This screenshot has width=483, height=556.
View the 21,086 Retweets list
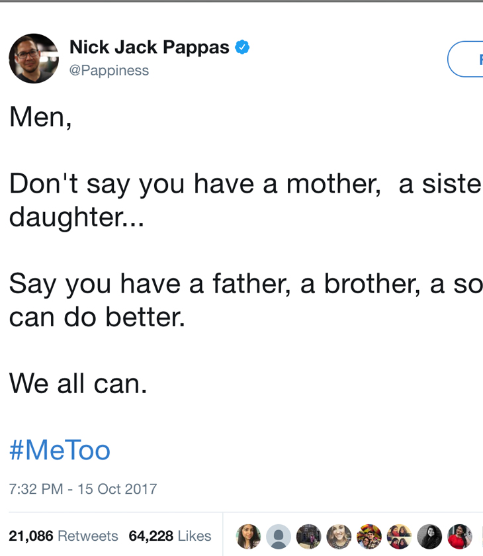(64, 536)
